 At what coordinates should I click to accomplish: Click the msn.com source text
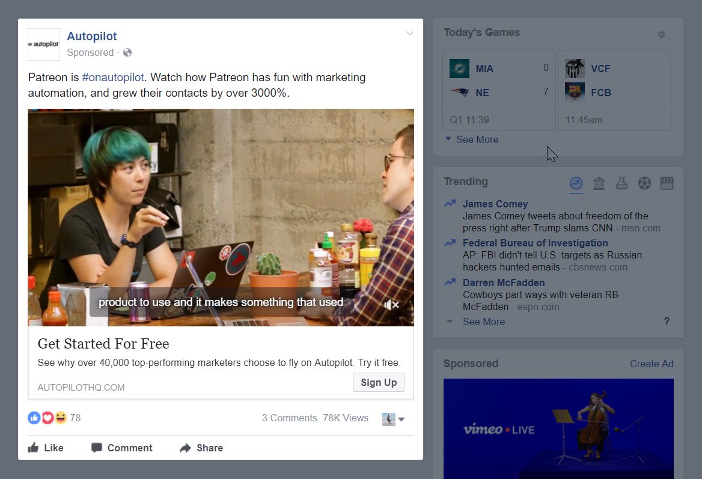641,228
